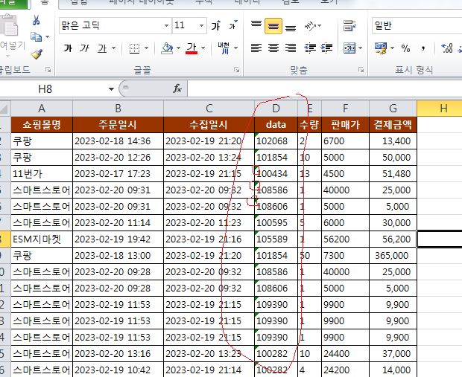Click the decrease indent icon
The image size is (462, 377).
click(310, 48)
